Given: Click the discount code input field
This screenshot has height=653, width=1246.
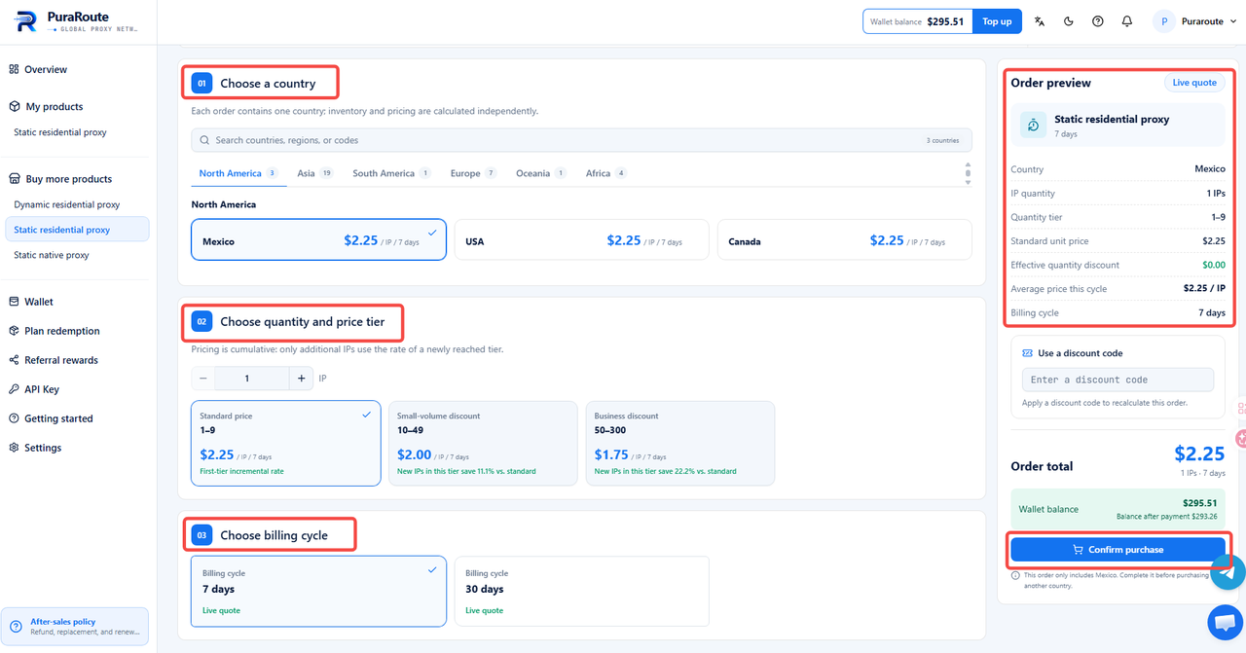Looking at the screenshot, I should 1118,380.
